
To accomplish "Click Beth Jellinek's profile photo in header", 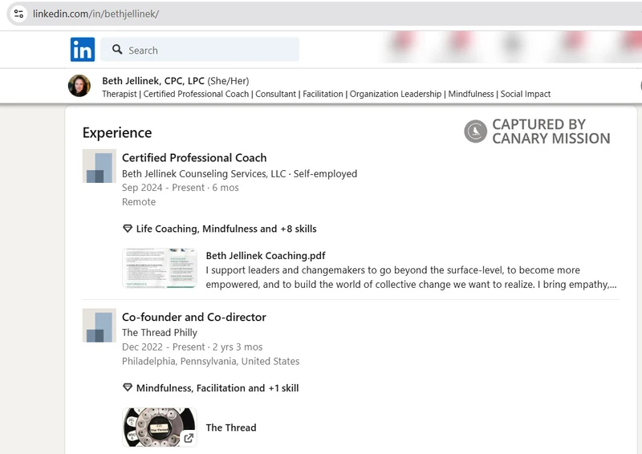I will click(79, 86).
